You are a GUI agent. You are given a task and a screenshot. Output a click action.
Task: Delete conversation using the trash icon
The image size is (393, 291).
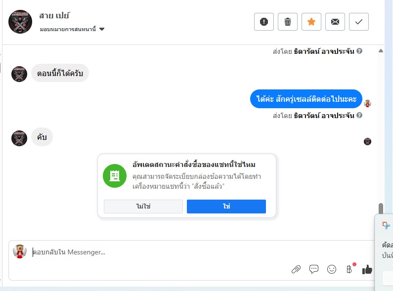(x=288, y=22)
